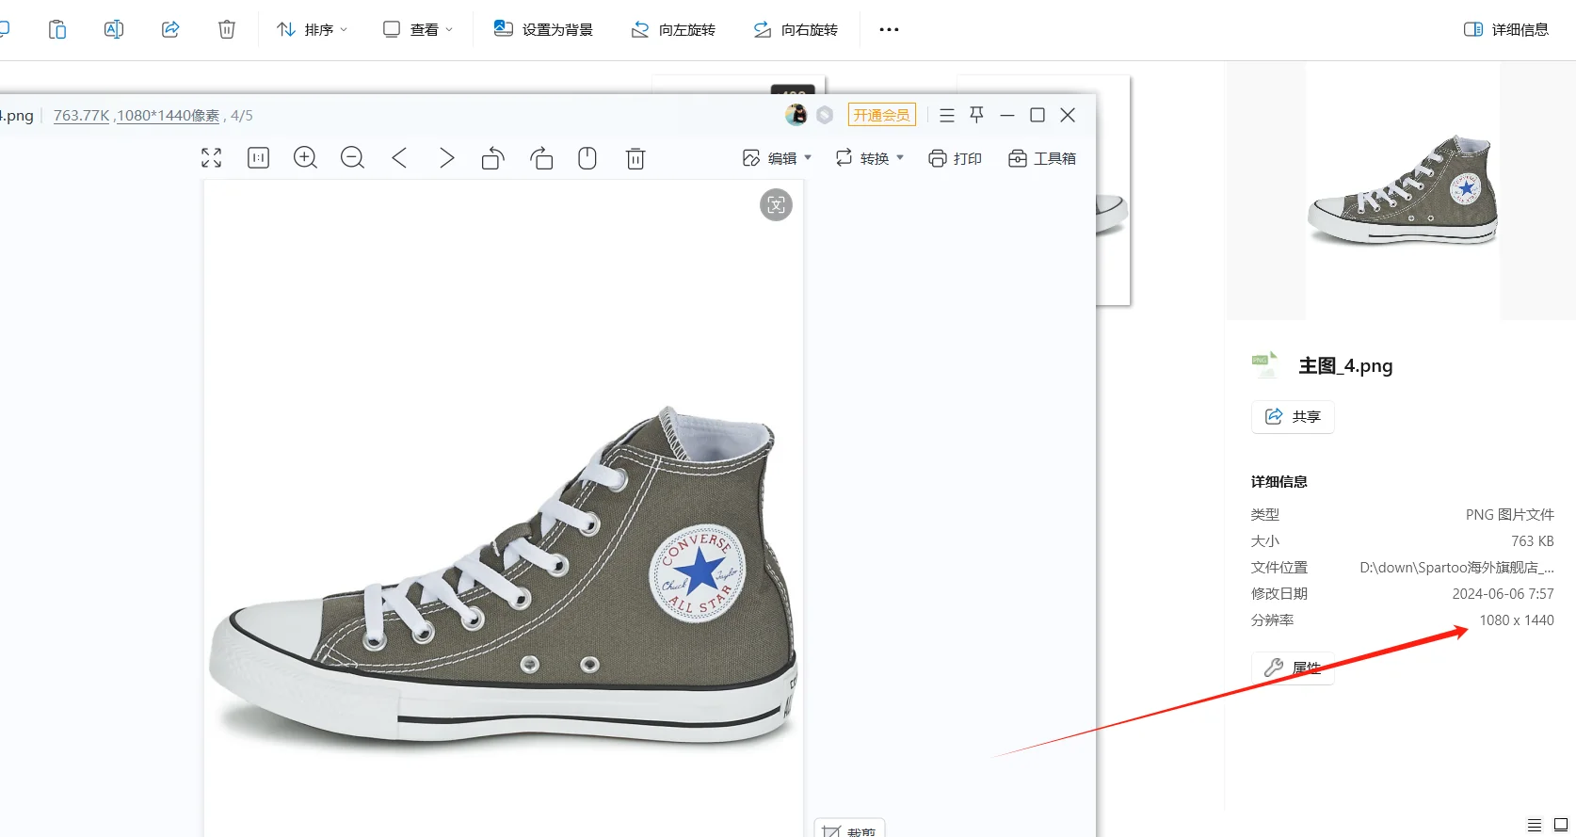This screenshot has width=1576, height=837.
Task: Zoom in with the magnifier plus icon
Action: (x=305, y=158)
